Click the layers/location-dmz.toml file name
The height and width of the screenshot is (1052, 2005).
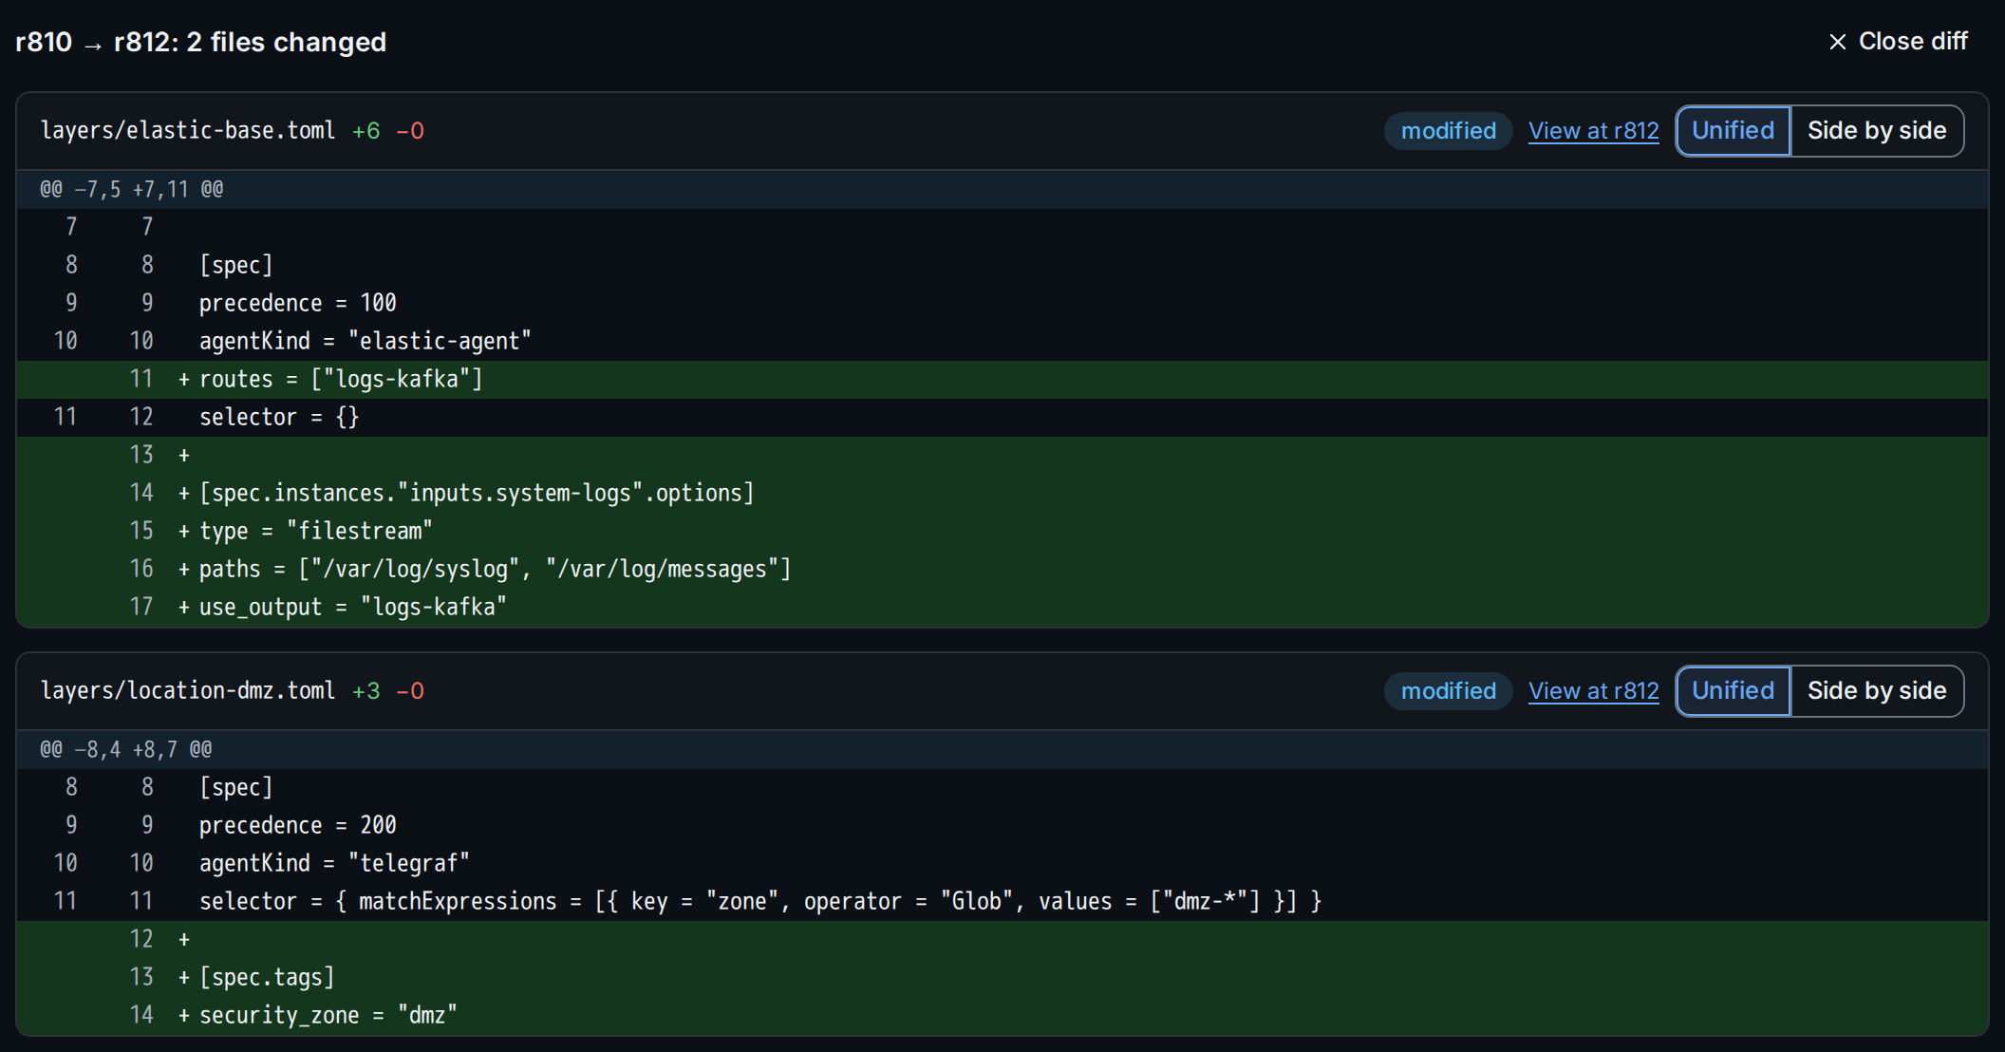click(188, 691)
